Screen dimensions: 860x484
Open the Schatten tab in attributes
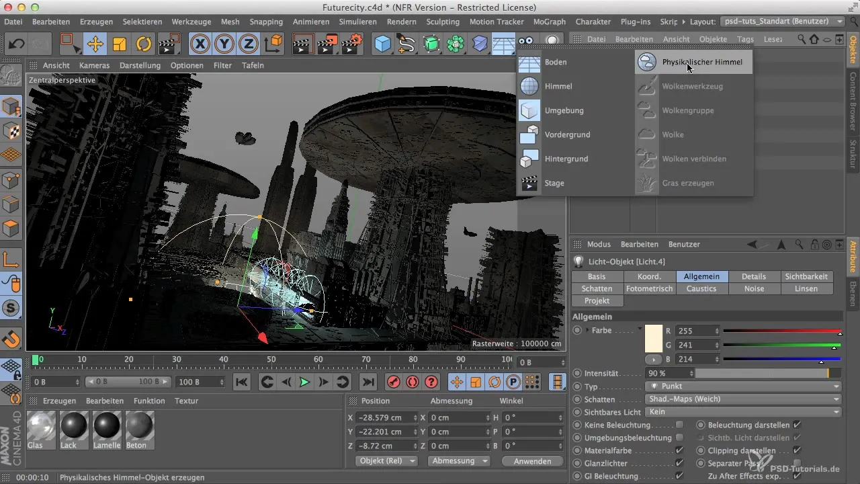[599, 288]
